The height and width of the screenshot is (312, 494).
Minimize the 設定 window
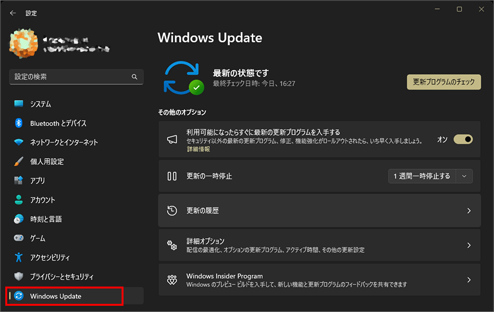[x=437, y=9]
